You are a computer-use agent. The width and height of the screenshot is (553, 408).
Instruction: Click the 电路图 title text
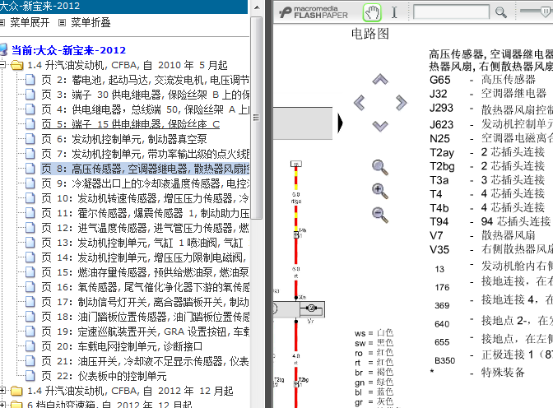click(370, 34)
